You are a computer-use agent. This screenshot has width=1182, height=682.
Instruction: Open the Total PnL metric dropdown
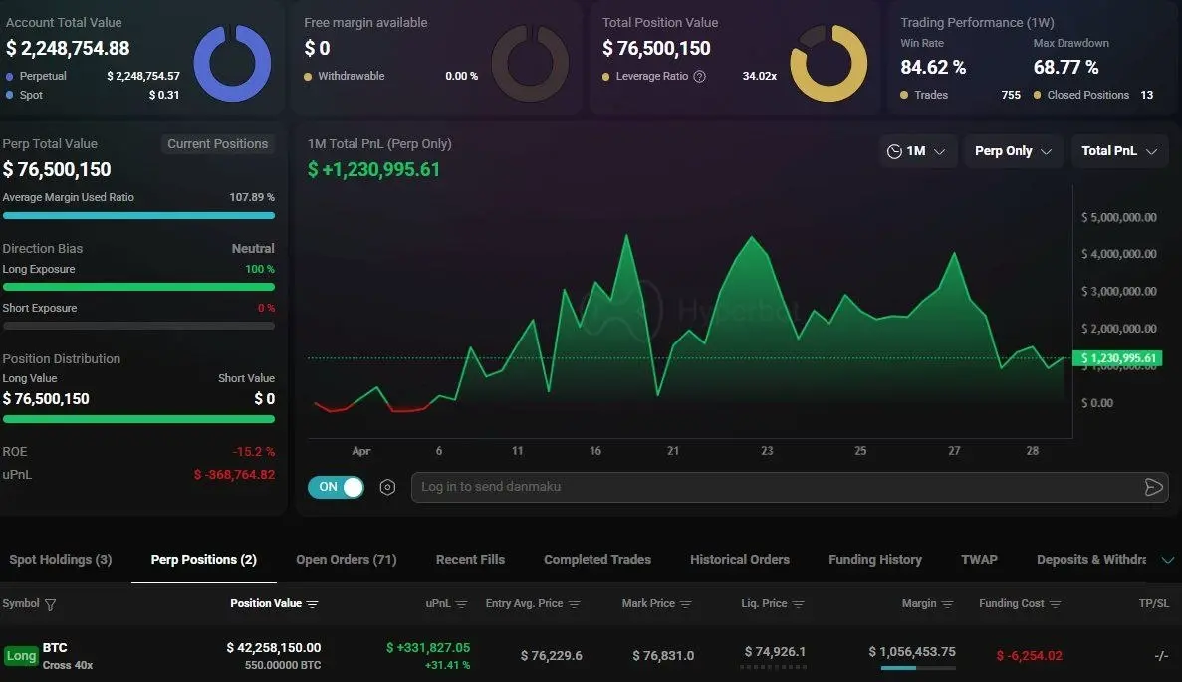(1119, 151)
